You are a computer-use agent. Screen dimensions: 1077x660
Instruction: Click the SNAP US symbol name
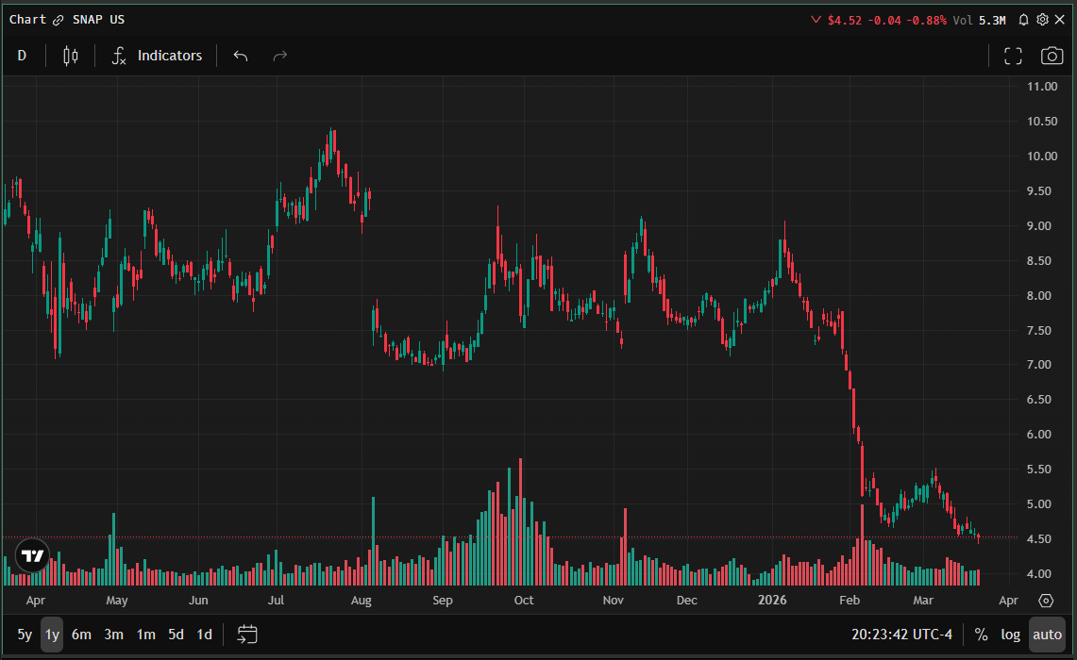click(98, 20)
